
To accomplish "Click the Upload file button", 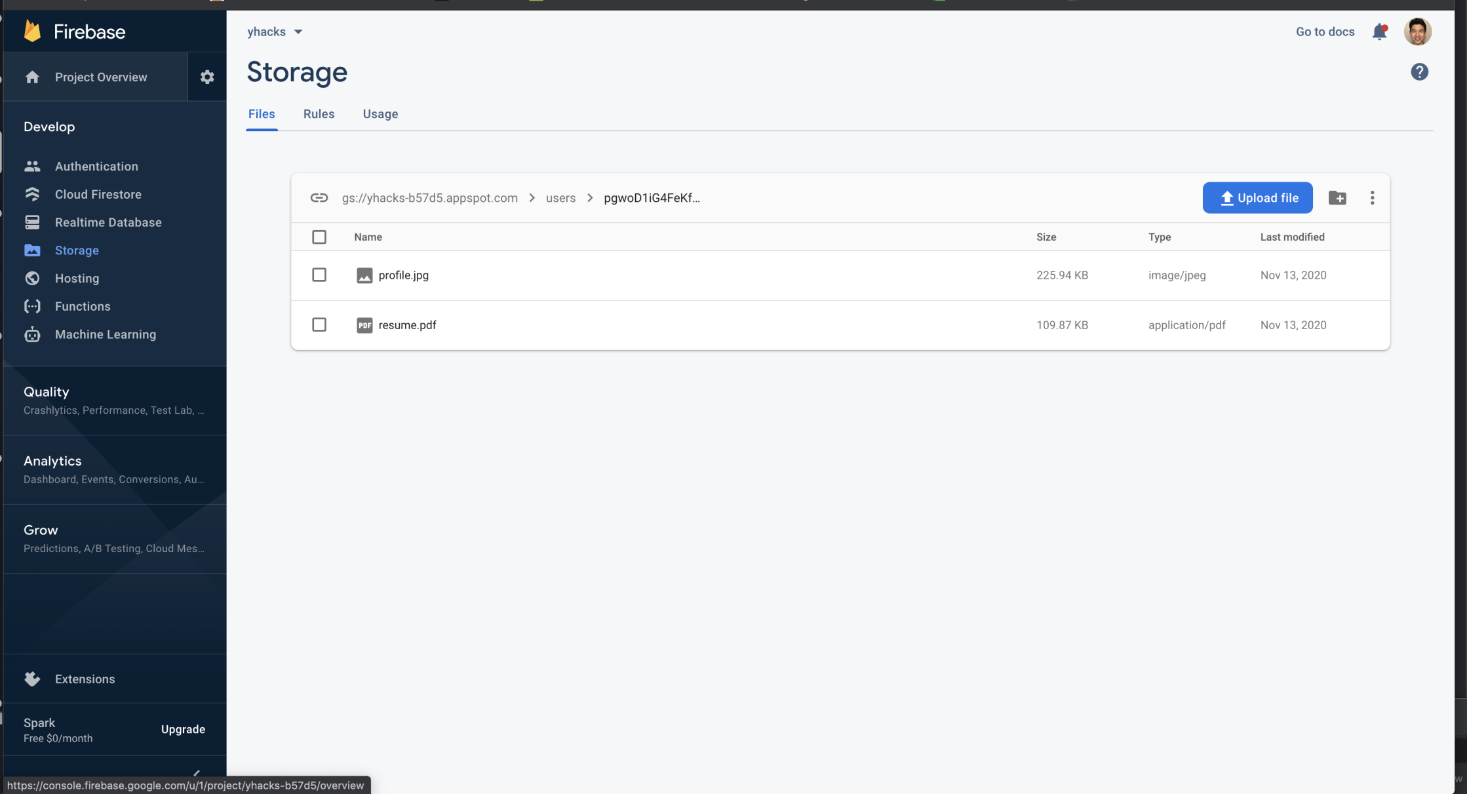I will pos(1257,198).
